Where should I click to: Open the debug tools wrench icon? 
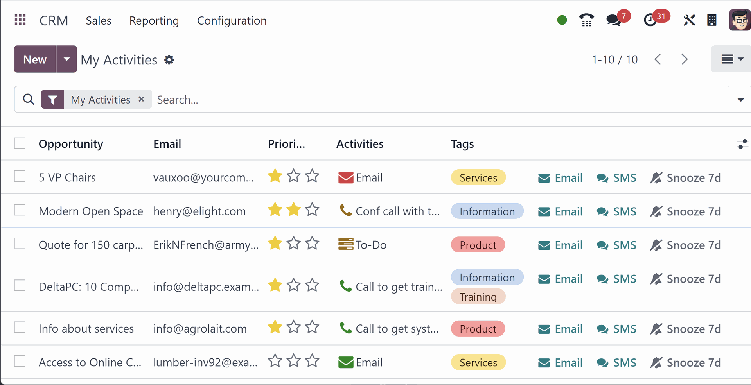(x=689, y=20)
